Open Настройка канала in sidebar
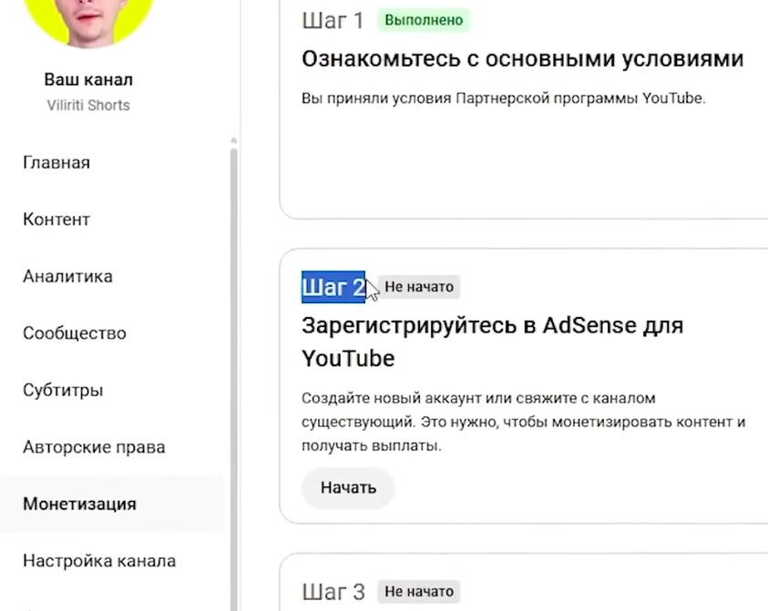Screen dimensions: 768x611 tap(99, 561)
